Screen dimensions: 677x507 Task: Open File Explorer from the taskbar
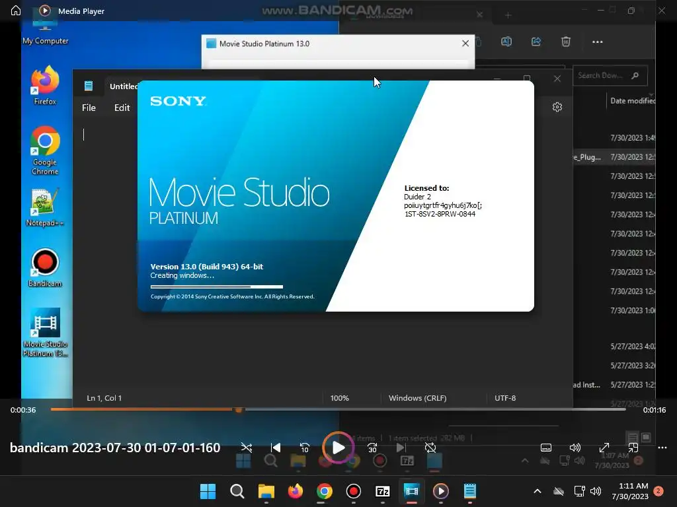[266, 491]
